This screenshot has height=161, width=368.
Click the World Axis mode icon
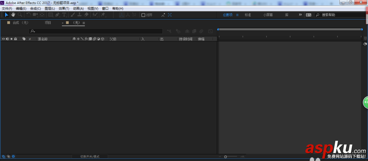128,15
